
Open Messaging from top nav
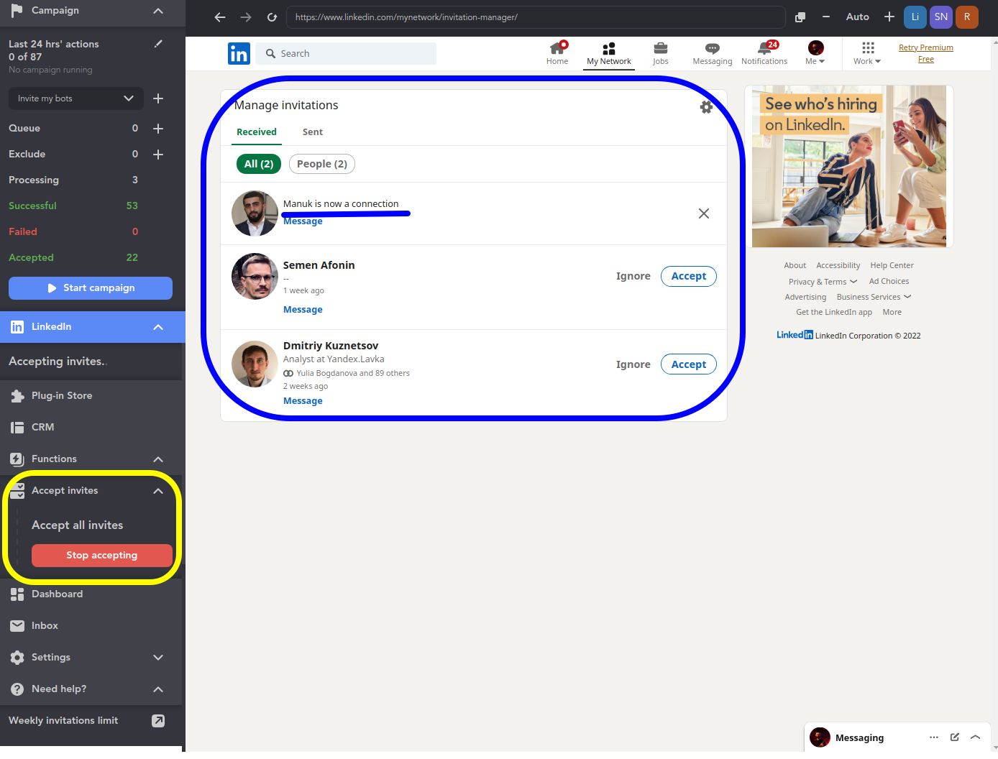pyautogui.click(x=713, y=53)
